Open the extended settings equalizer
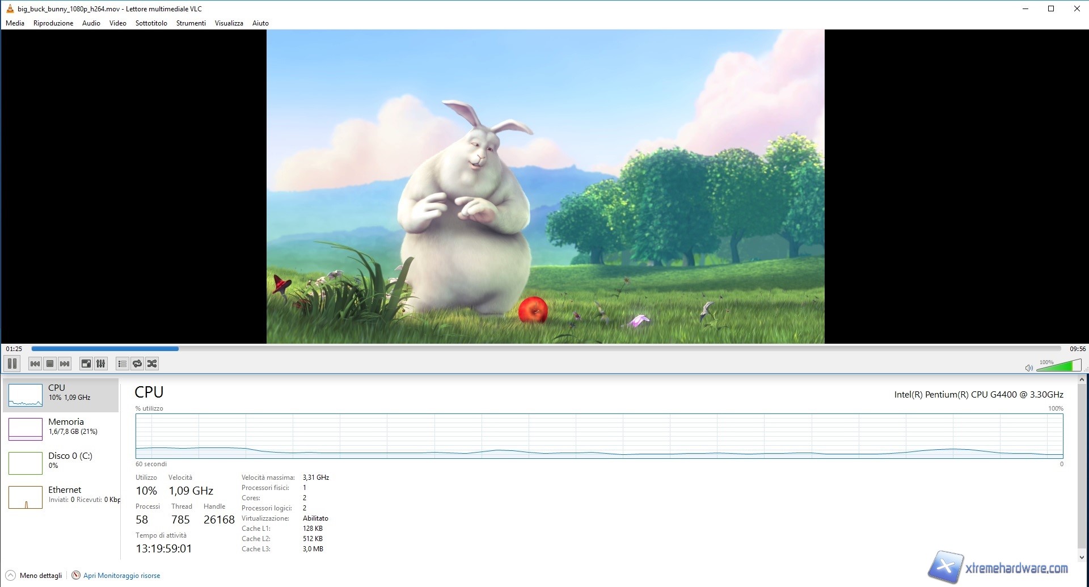The image size is (1089, 587). click(100, 364)
